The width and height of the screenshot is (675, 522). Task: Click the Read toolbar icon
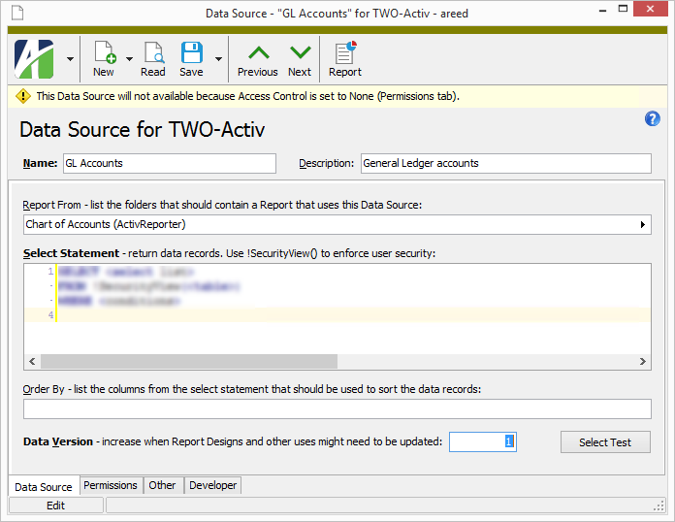pos(153,59)
